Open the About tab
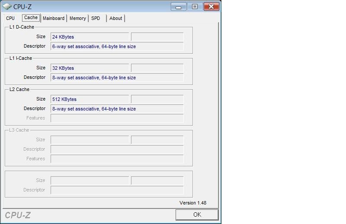 point(115,18)
